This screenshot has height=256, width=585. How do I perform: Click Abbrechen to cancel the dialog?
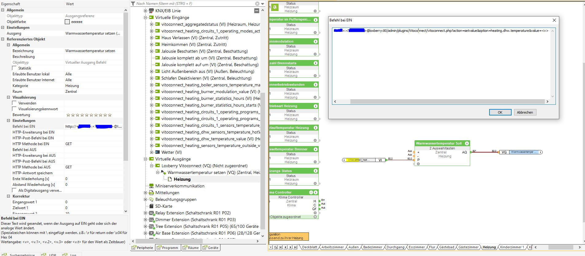point(525,112)
